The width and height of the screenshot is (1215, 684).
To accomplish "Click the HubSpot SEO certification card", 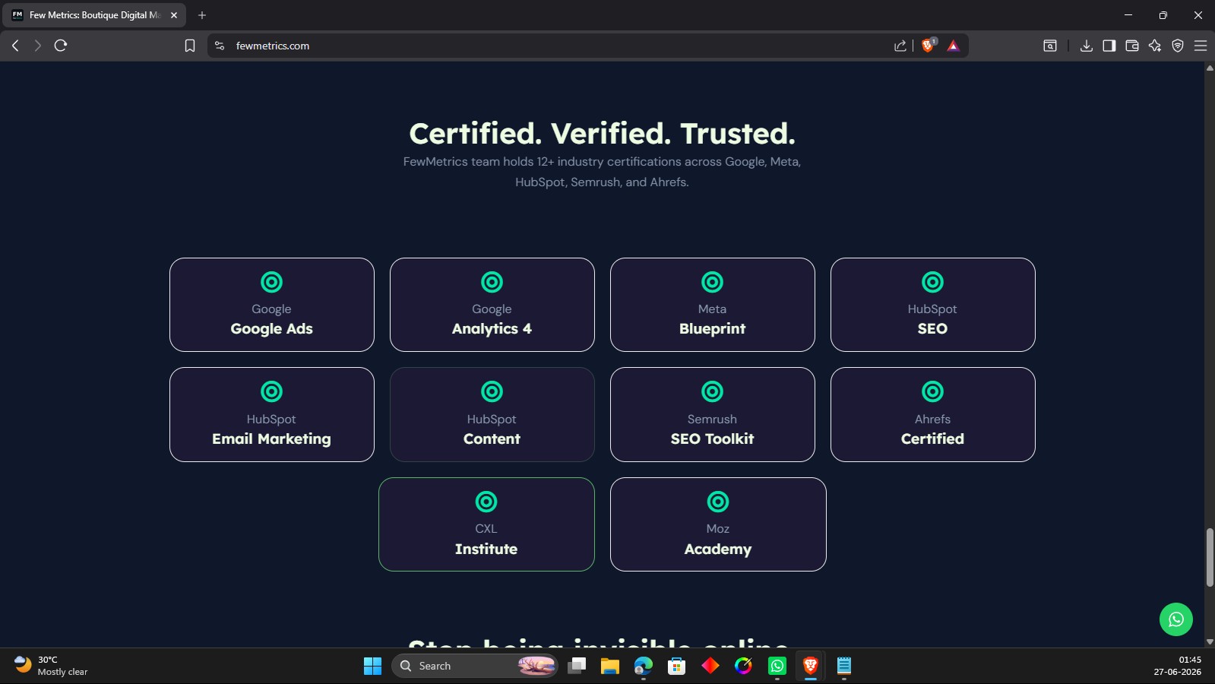I will 933,305.
